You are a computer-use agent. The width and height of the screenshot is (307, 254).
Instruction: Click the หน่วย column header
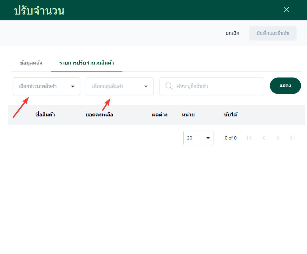coord(188,115)
